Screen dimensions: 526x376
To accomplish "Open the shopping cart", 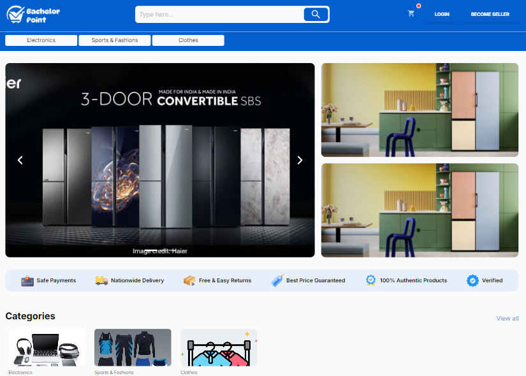I will [x=411, y=13].
